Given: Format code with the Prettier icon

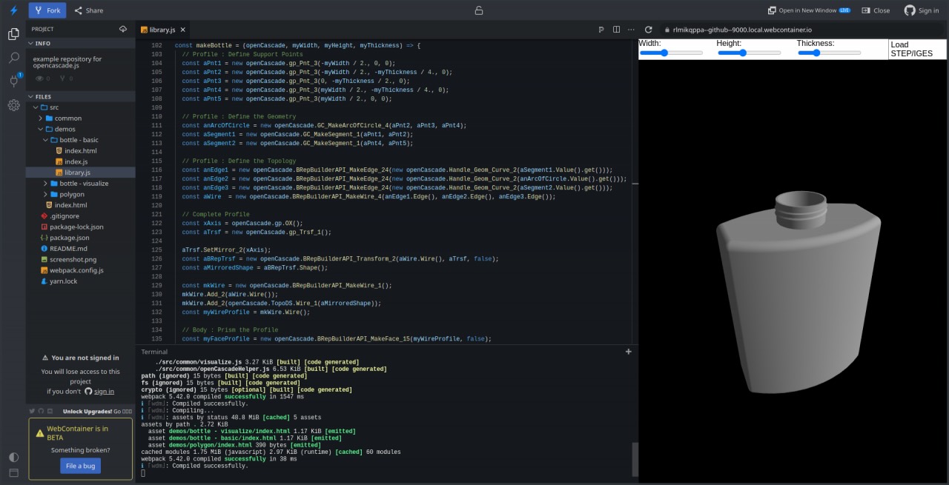Looking at the screenshot, I should click(x=601, y=28).
